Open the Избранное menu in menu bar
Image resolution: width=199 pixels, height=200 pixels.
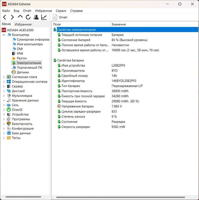pyautogui.click(x=44, y=11)
